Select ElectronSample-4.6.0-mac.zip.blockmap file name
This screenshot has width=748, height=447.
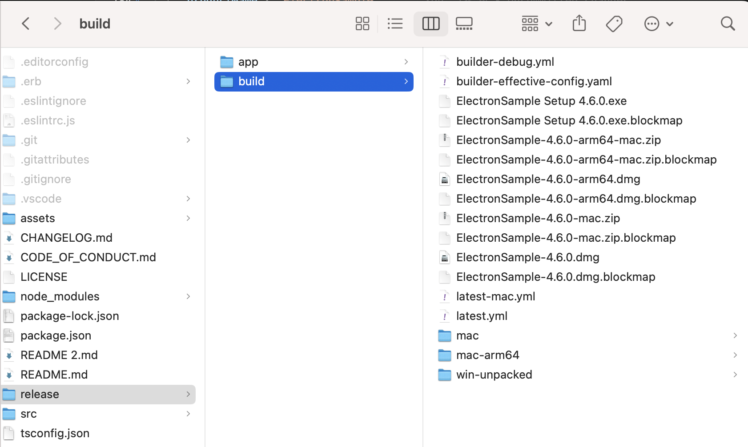[x=566, y=238]
